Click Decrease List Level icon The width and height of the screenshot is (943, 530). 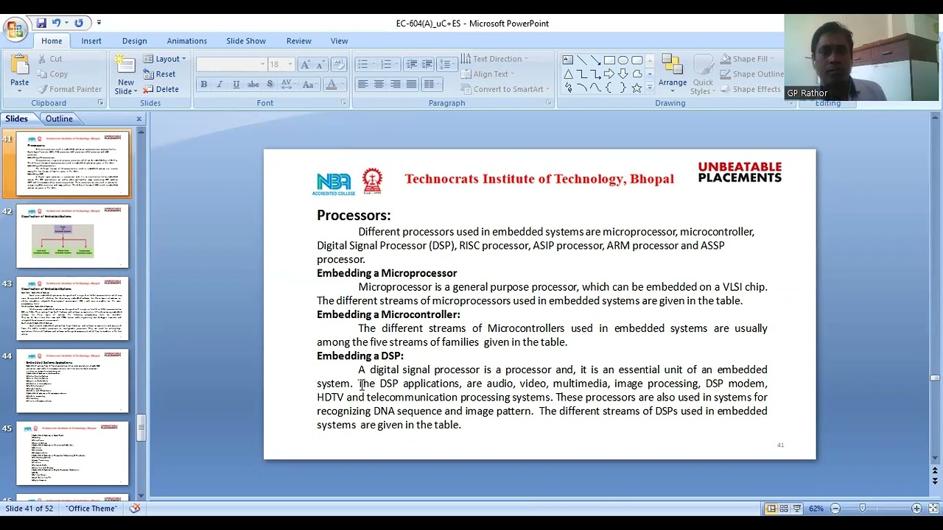pyautogui.click(x=412, y=65)
